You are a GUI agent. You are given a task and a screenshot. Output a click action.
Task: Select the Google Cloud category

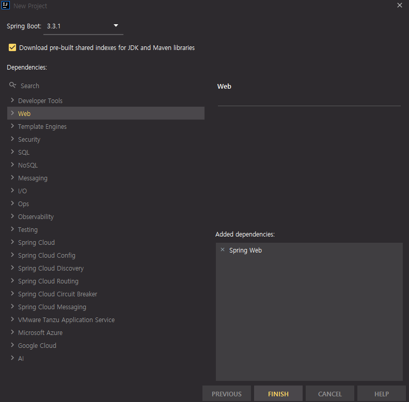[x=37, y=345]
